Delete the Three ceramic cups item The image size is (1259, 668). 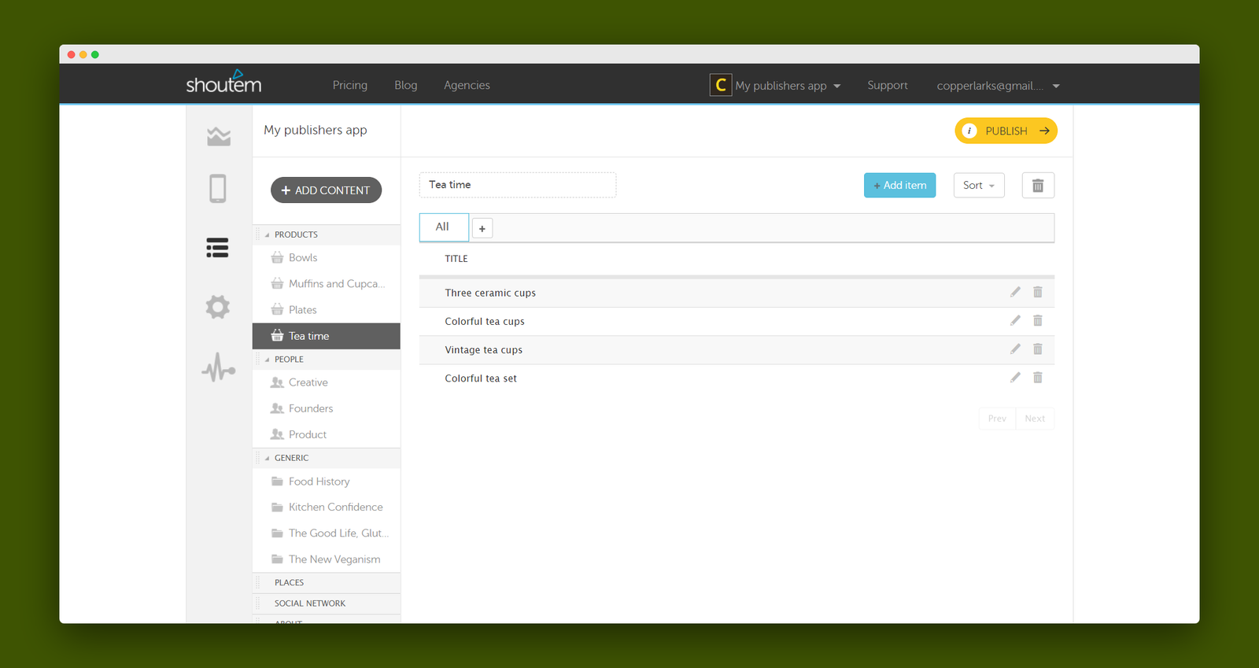coord(1038,292)
